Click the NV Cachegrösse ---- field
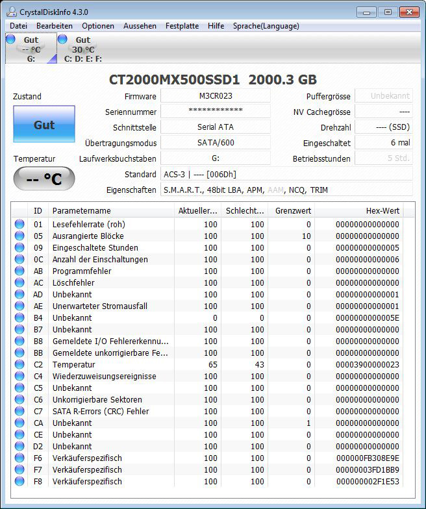Screen dimensions: 426x509 [x=384, y=112]
